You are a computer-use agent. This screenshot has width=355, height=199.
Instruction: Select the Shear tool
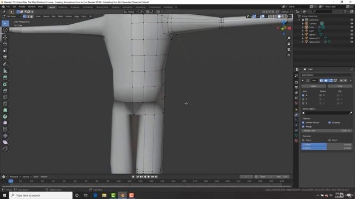(x=5, y=142)
